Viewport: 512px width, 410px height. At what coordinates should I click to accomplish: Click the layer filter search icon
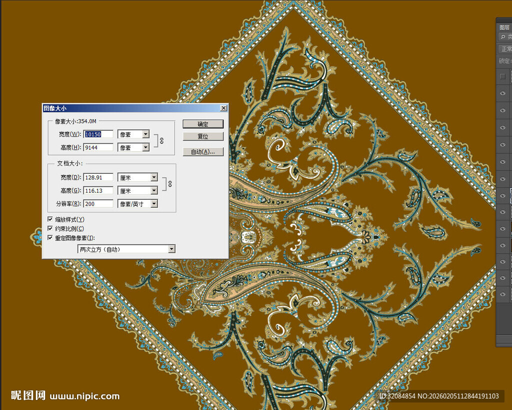pos(503,37)
